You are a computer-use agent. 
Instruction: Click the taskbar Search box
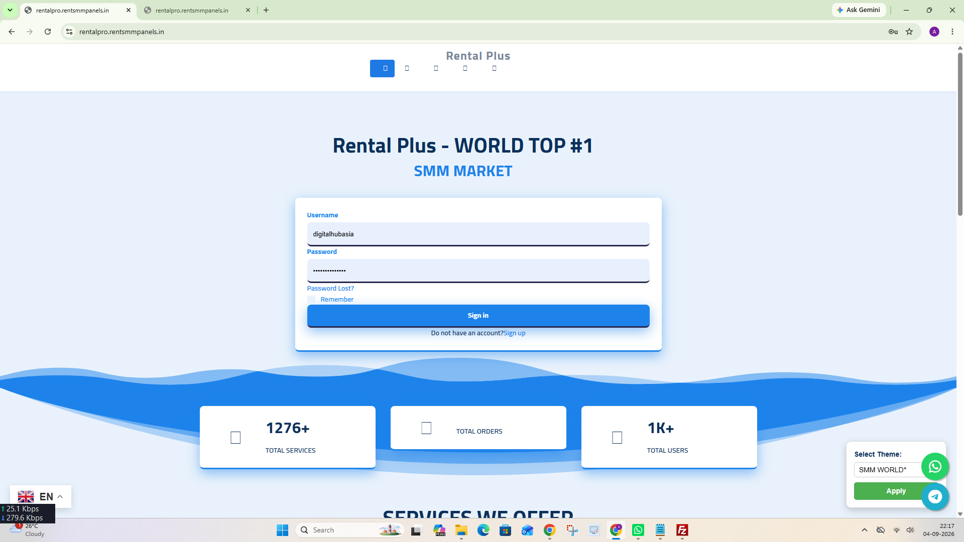tap(350, 530)
